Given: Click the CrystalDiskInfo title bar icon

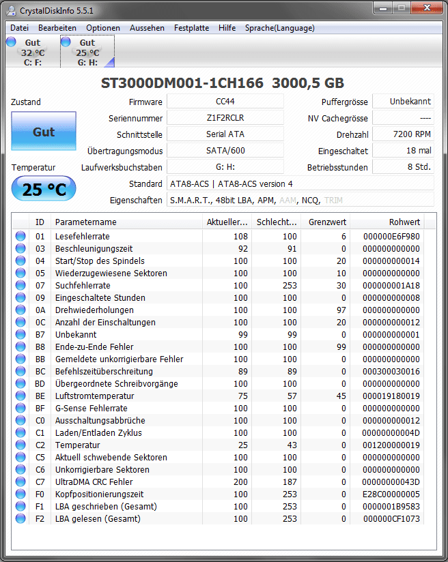Looking at the screenshot, I should click(x=11, y=11).
